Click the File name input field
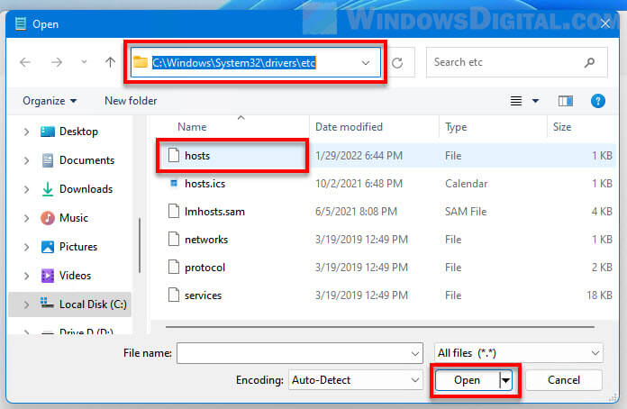Screen dimensions: 627x409 [299, 353]
